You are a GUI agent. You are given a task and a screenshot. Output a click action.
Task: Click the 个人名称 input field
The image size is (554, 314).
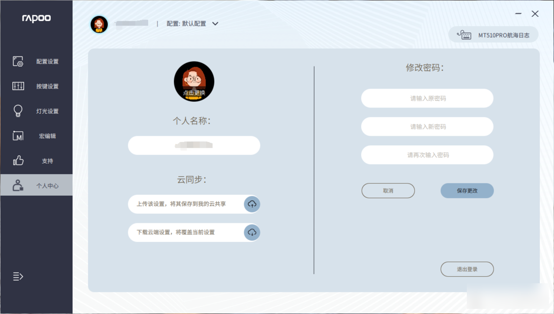point(194,145)
